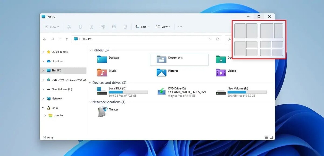Open the New dropdown button
The height and width of the screenshot is (156, 324).
click(52, 27)
